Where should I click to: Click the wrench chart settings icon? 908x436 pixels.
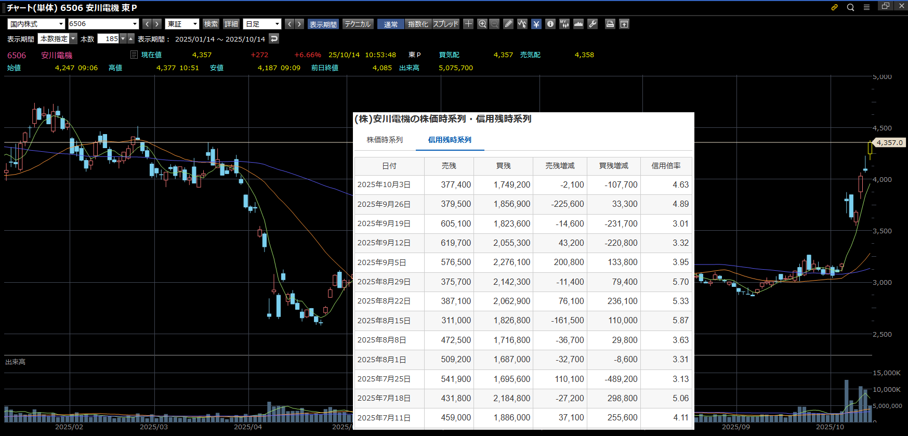point(593,24)
